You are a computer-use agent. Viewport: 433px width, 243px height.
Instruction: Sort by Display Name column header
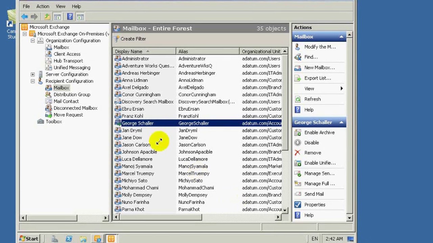pyautogui.click(x=144, y=51)
